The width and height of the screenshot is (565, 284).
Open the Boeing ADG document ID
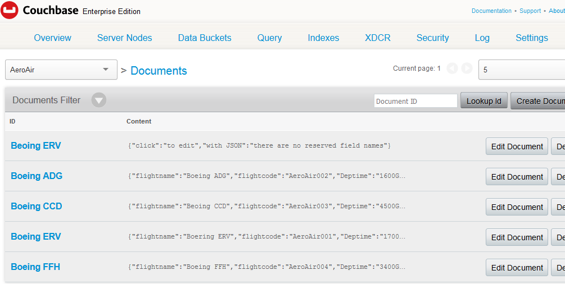pos(37,176)
